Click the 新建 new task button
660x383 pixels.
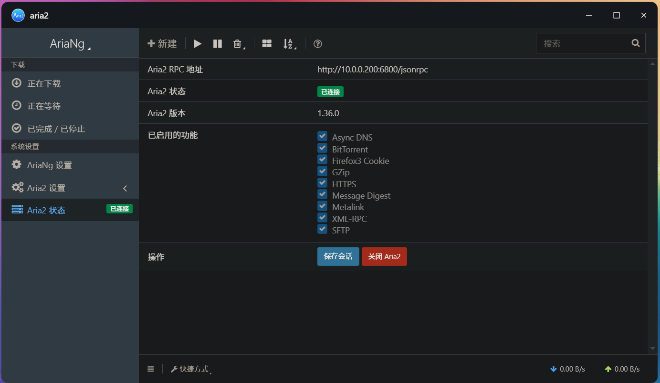pyautogui.click(x=162, y=44)
